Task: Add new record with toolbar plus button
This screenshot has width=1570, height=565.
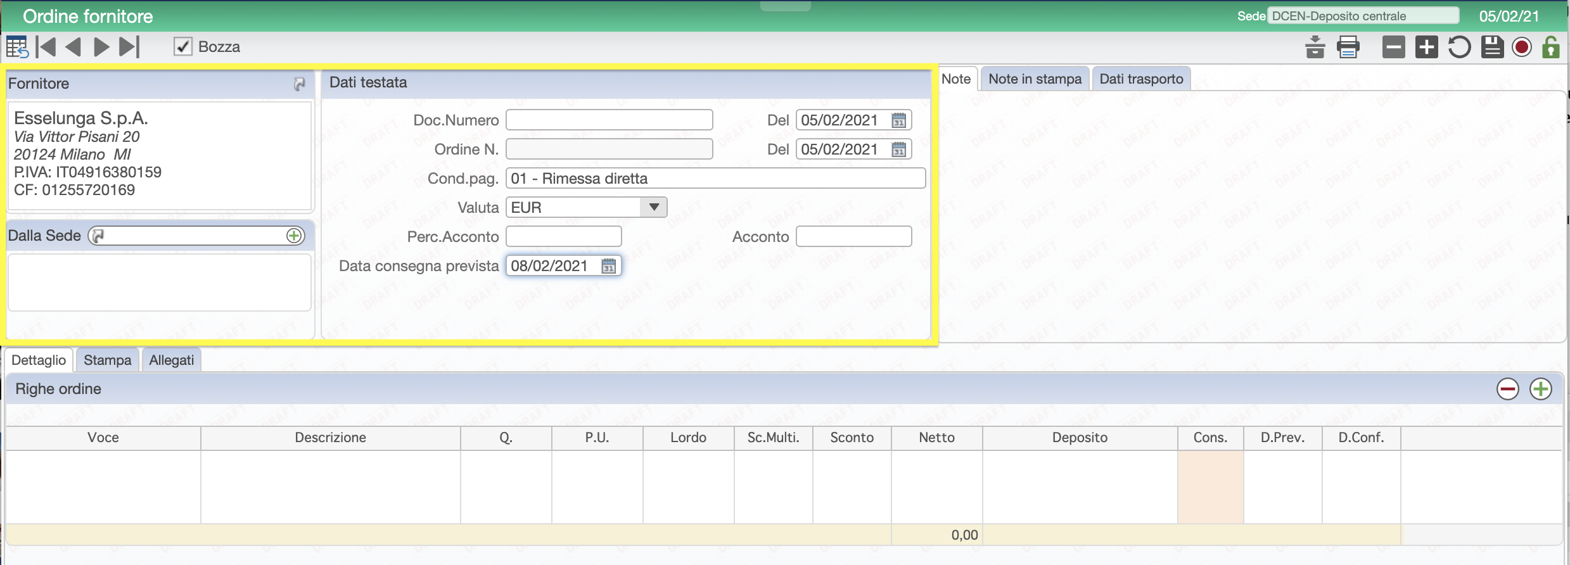Action: (x=1427, y=47)
